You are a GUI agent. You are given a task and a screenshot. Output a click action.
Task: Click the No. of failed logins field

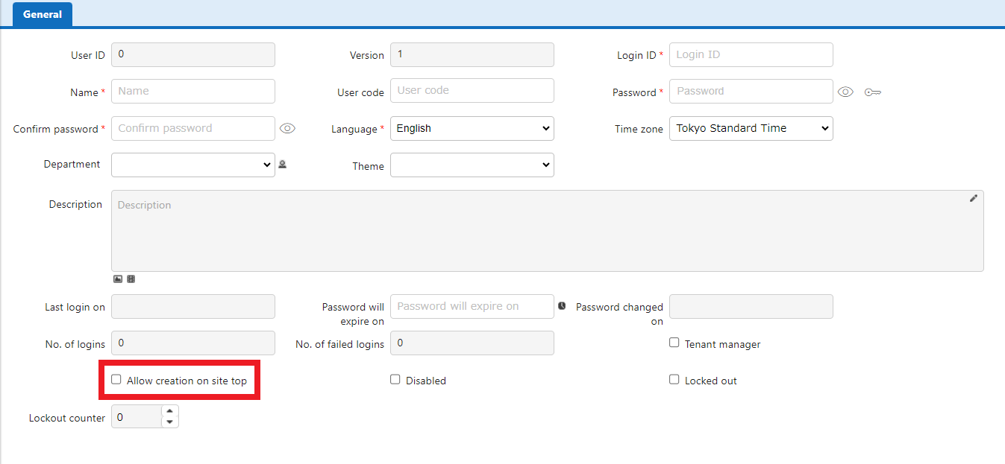(x=472, y=343)
